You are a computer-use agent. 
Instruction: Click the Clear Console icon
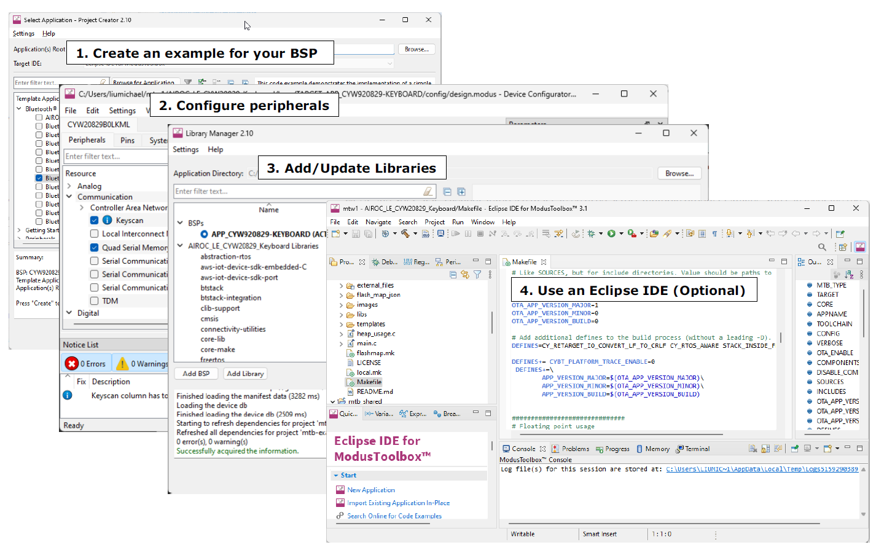tap(753, 449)
